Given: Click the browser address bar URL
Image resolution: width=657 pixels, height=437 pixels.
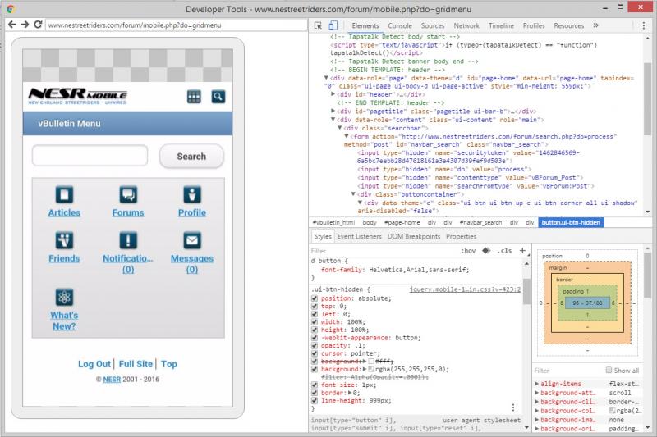Looking at the screenshot, I should point(176,25).
